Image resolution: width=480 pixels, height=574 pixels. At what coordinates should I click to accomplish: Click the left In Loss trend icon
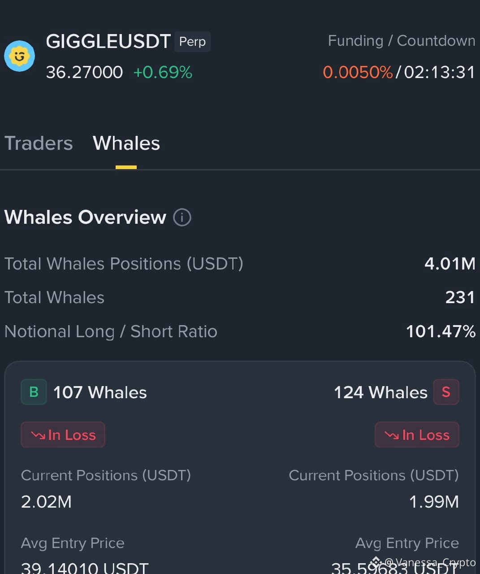click(x=38, y=435)
